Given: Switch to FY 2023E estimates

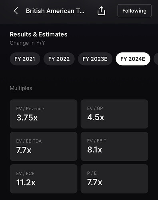Looking at the screenshot, I should pyautogui.click(x=95, y=59).
